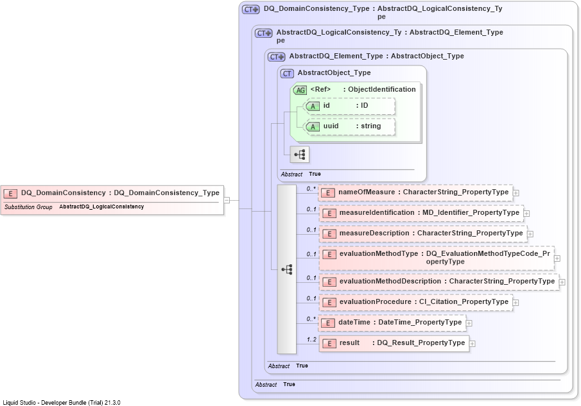Click the E icon of nameOfMeasure
Image resolution: width=581 pixels, height=406 pixels.
pos(328,193)
